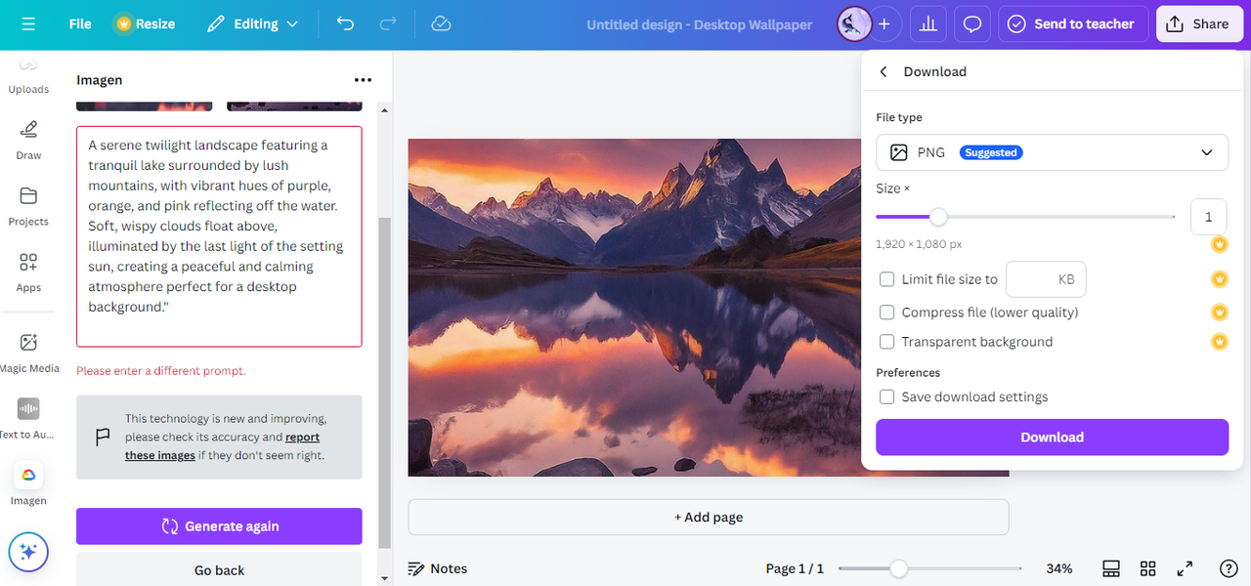1251x586 pixels.
Task: Click the report flag icon
Action: click(x=102, y=437)
